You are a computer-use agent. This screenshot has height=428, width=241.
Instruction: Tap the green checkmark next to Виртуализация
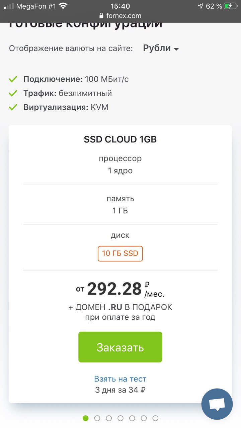point(13,107)
